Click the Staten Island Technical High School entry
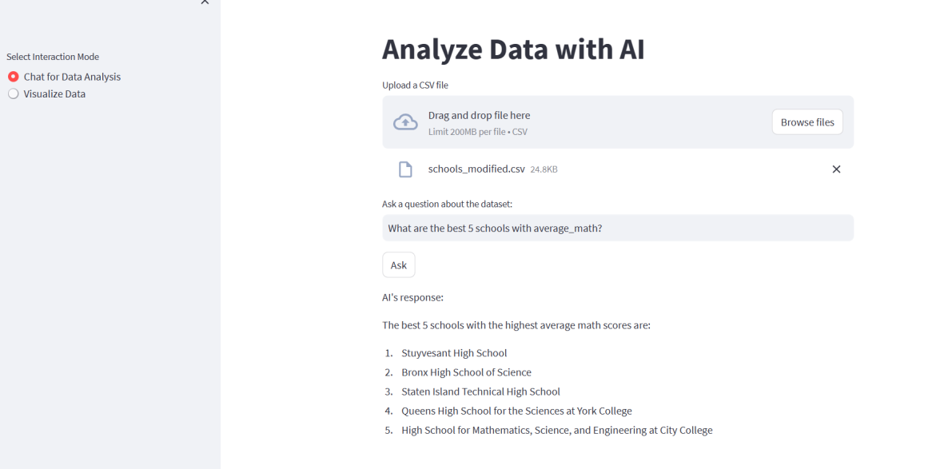Screen dimensions: 952x469 point(481,392)
